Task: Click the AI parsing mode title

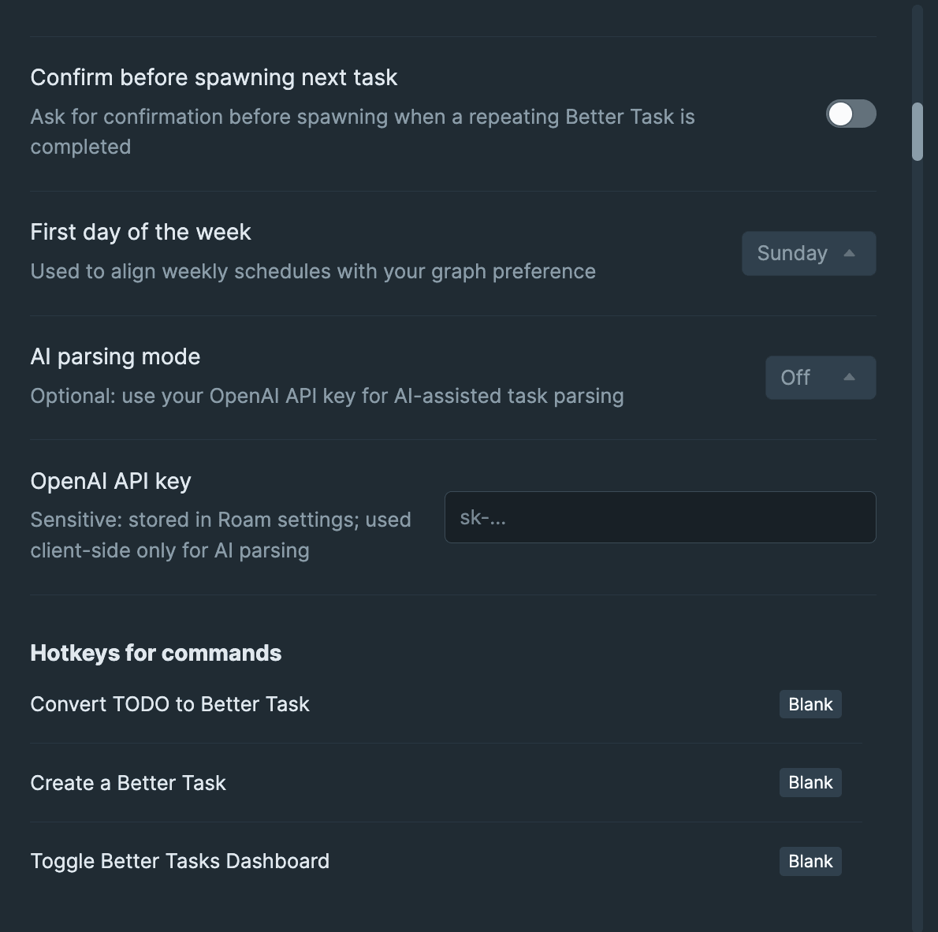Action: coord(115,356)
